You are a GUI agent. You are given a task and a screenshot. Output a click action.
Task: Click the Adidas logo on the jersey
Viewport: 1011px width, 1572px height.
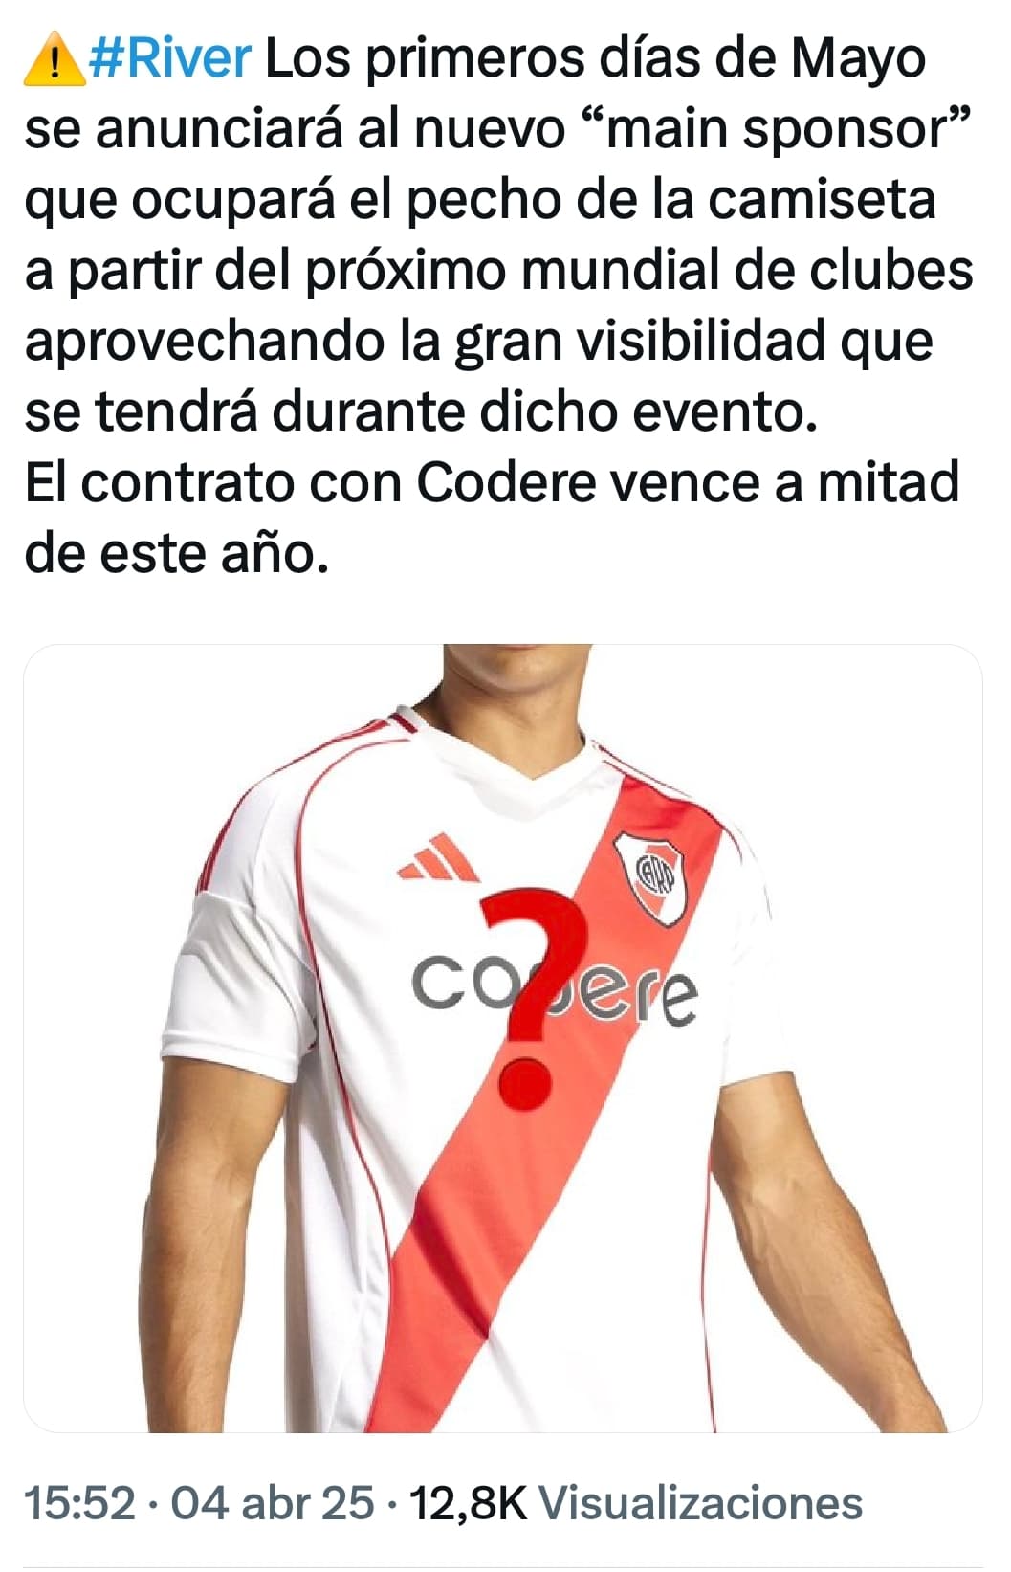pyautogui.click(x=437, y=858)
